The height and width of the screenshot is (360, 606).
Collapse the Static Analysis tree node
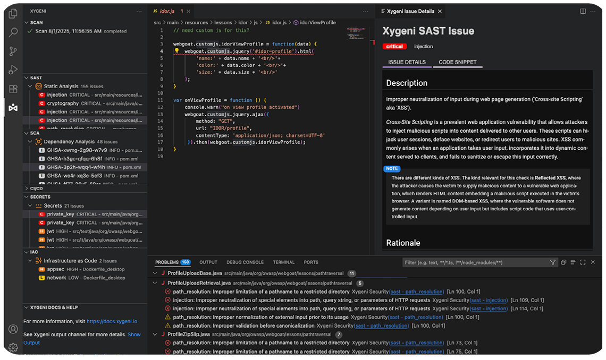[30, 86]
